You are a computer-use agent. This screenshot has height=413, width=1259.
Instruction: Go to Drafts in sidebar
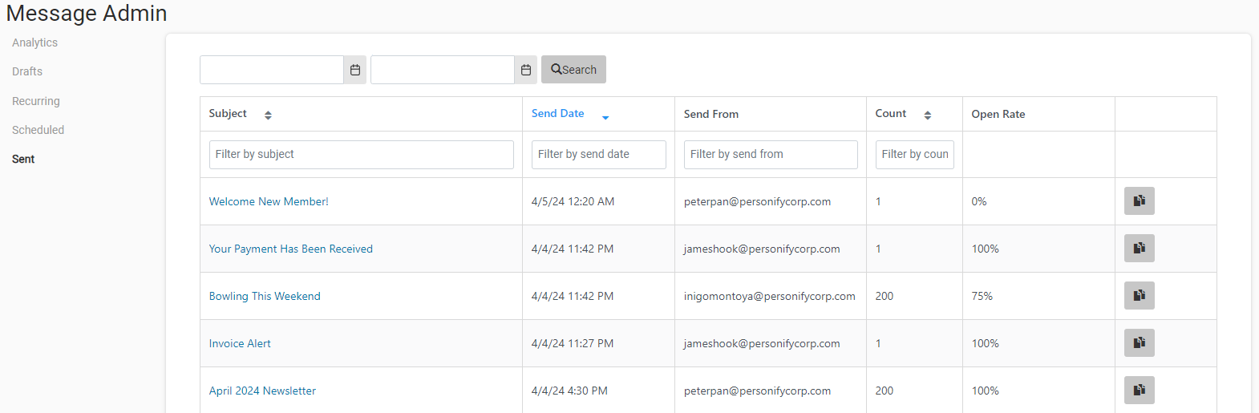27,71
